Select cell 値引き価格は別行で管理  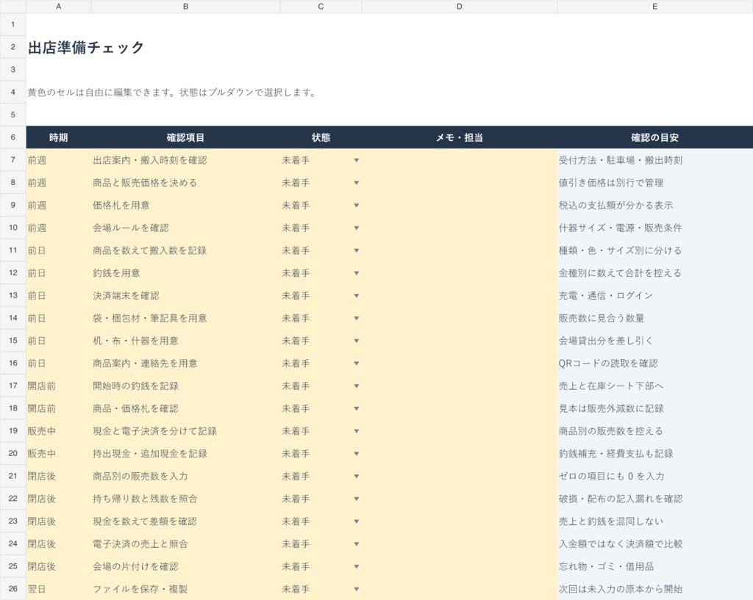655,183
